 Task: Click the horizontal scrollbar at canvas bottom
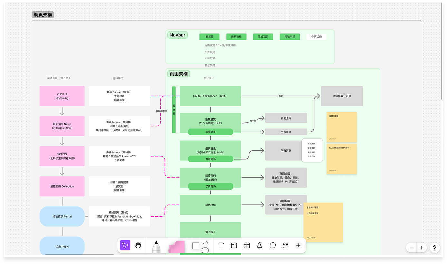(x=79, y=255)
